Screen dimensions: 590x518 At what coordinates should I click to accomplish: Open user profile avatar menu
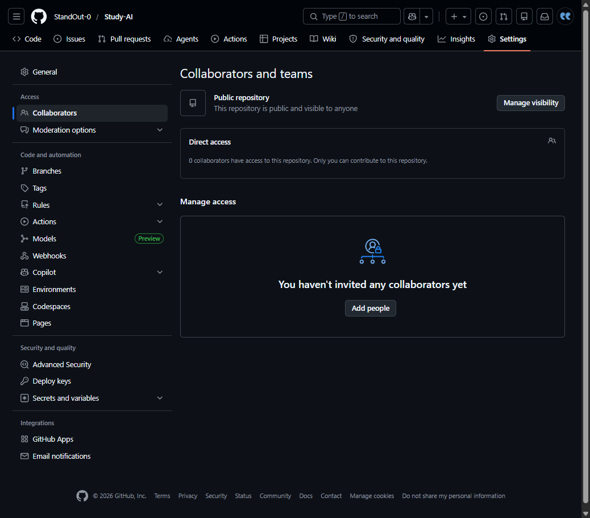[565, 16]
